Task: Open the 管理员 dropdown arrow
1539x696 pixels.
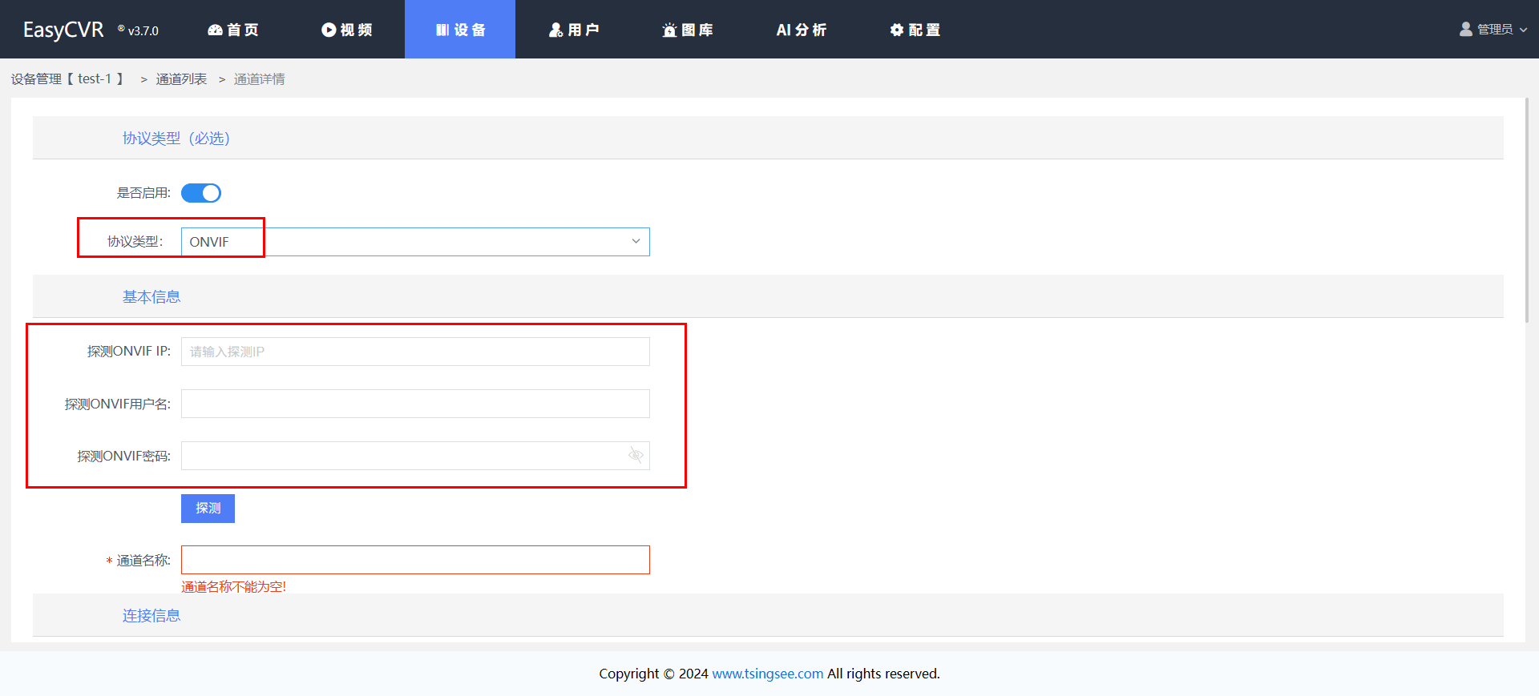Action: (1524, 30)
